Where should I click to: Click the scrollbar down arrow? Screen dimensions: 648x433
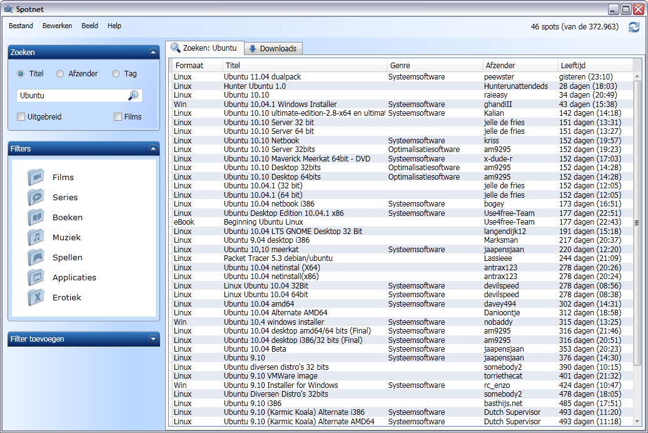click(637, 421)
